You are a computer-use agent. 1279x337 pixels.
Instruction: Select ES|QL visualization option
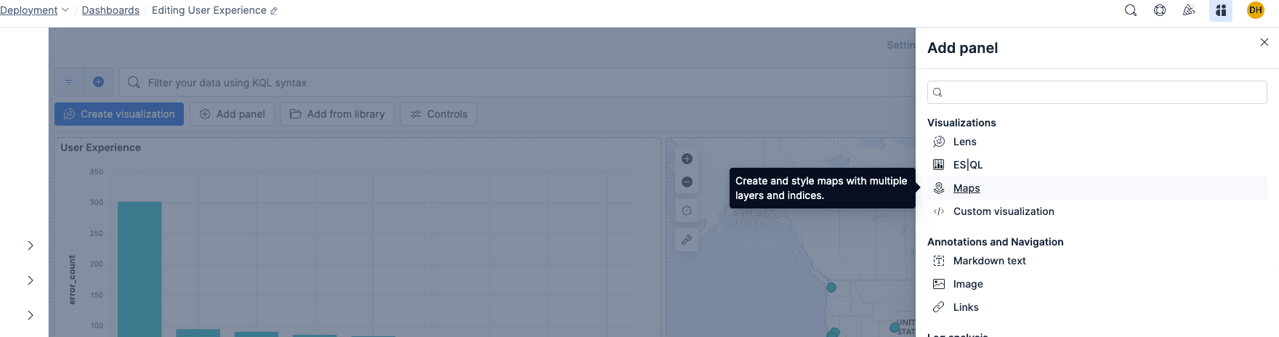click(x=967, y=165)
